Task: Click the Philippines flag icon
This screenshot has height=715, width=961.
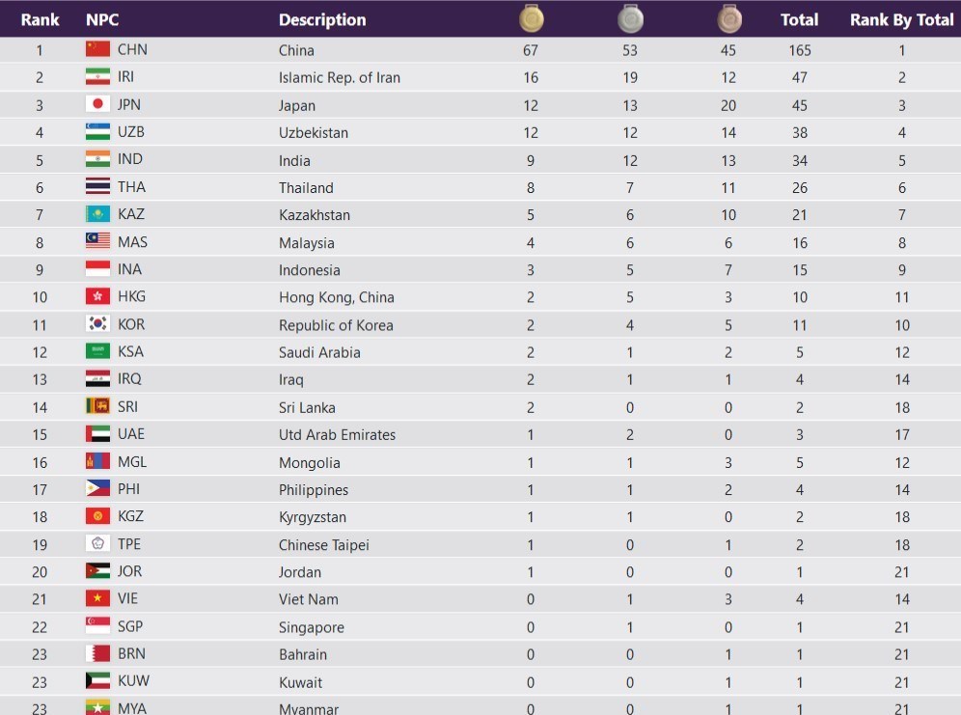Action: (97, 489)
